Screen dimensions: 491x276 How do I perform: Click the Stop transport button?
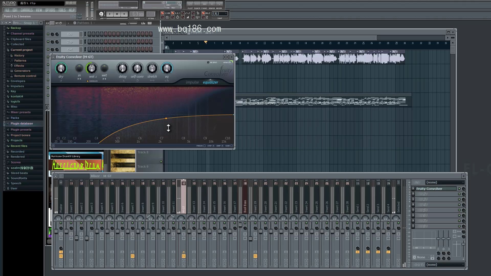[x=117, y=14]
